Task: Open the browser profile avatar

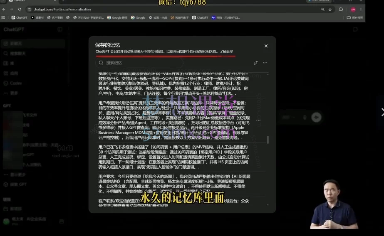Action: click(353, 9)
